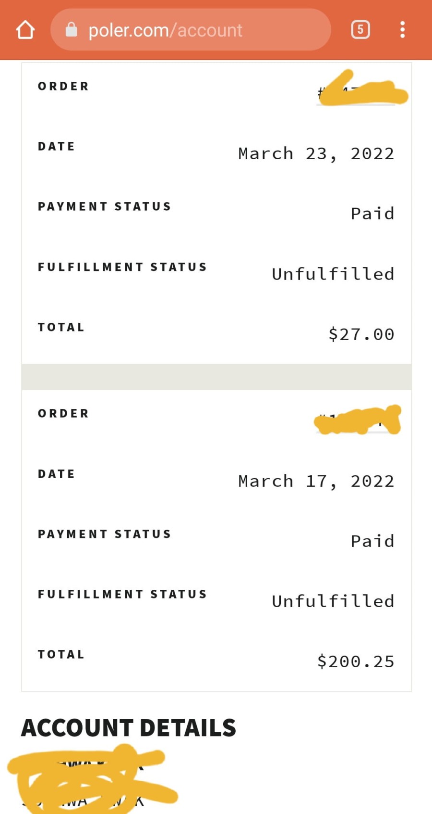Image resolution: width=432 pixels, height=814 pixels.
Task: Tap the second order's Unfulfilled status
Action: pos(333,601)
